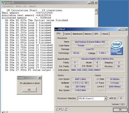Click the L1 Data value '16 KBytes'
129x113 pixels.
(115, 79)
